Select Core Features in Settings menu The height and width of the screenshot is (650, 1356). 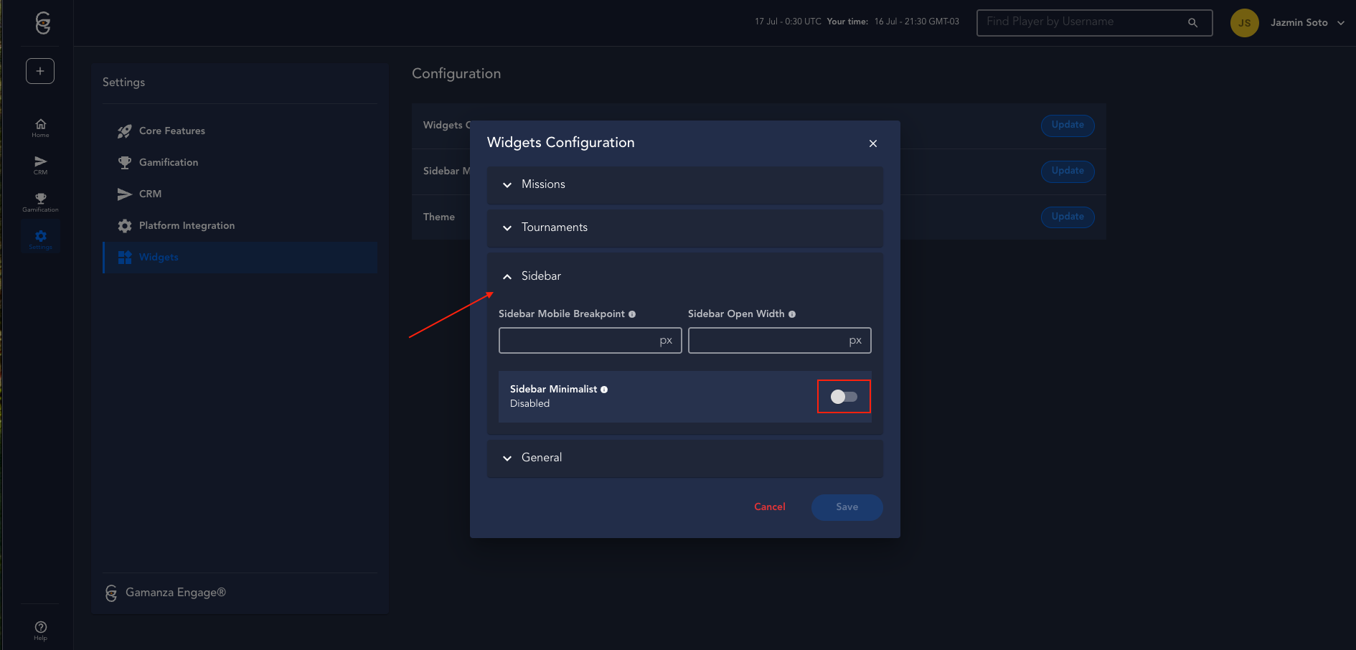click(x=172, y=131)
